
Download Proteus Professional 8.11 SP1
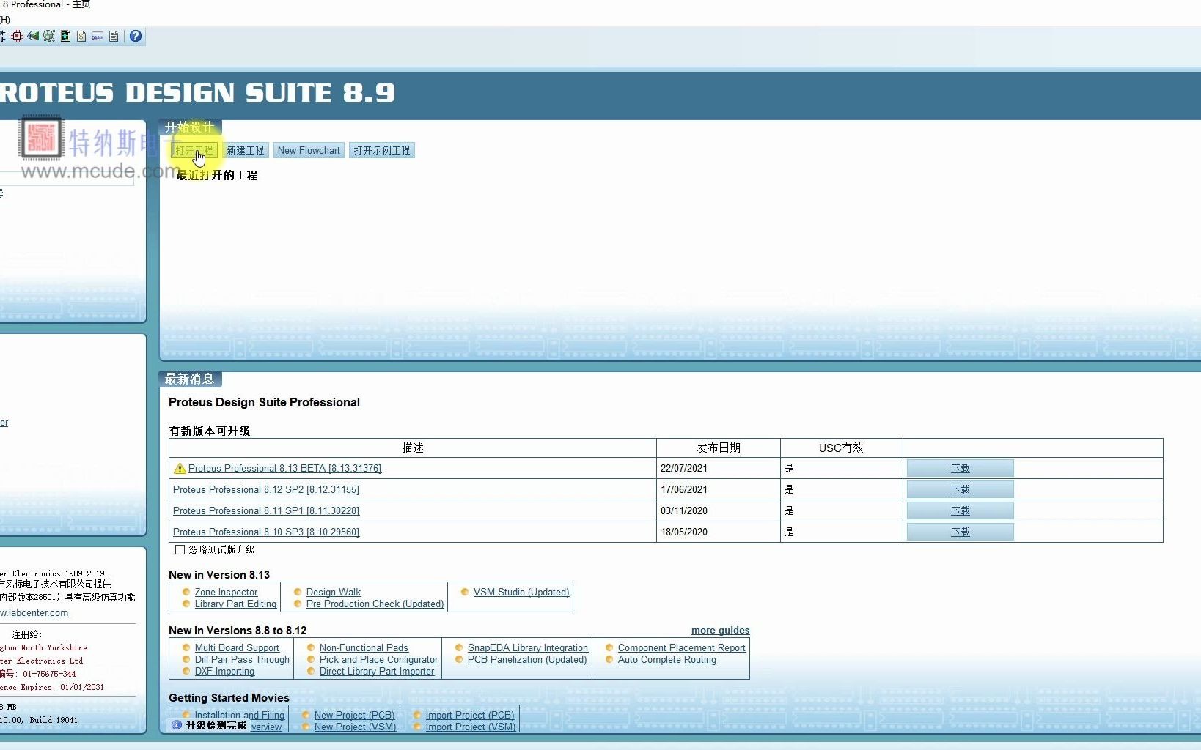pos(961,510)
